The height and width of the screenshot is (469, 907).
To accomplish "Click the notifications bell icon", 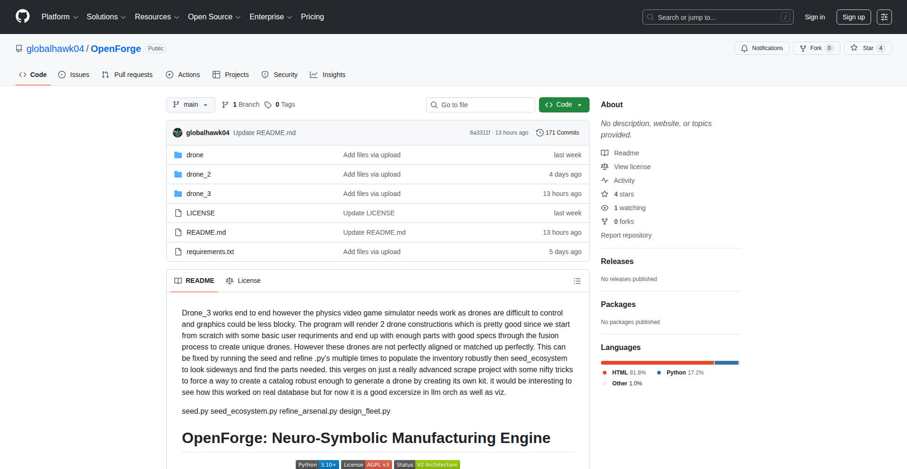I will (744, 48).
